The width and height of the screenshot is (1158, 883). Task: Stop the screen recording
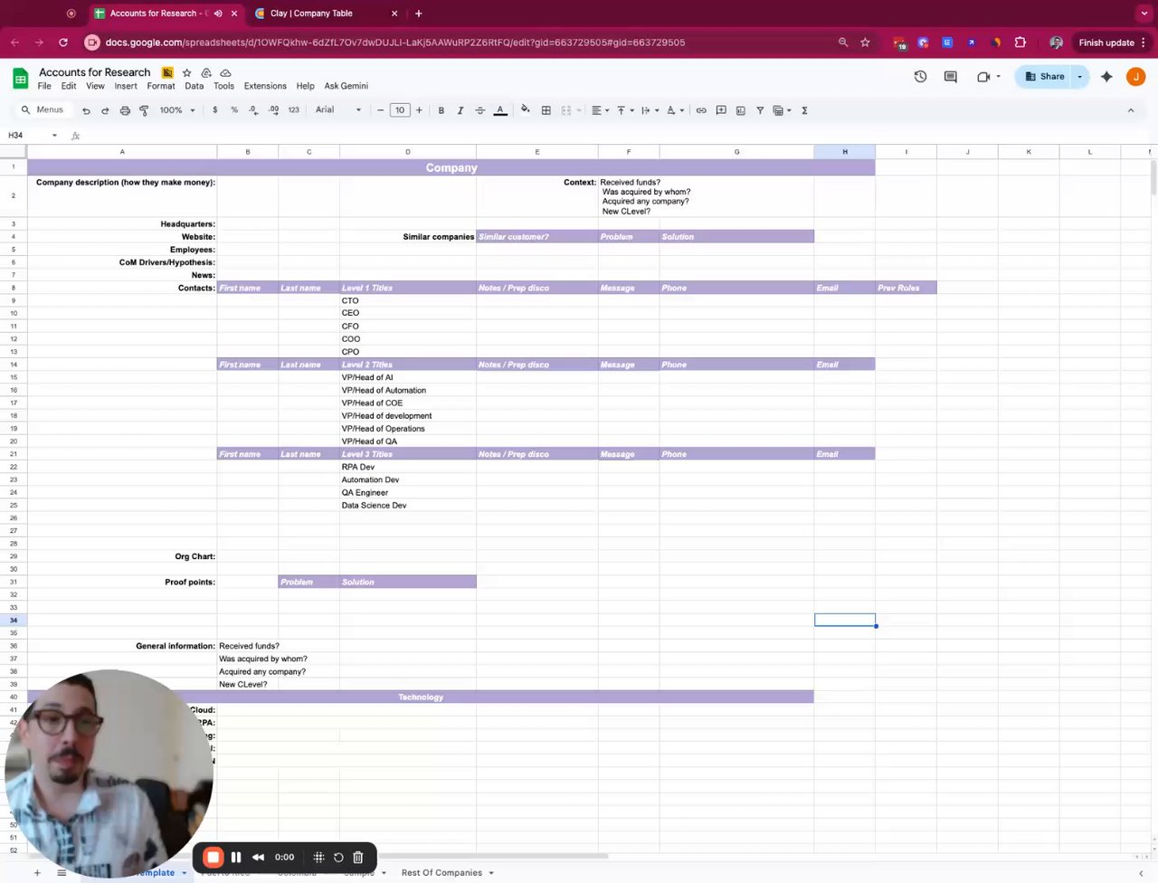pos(214,857)
